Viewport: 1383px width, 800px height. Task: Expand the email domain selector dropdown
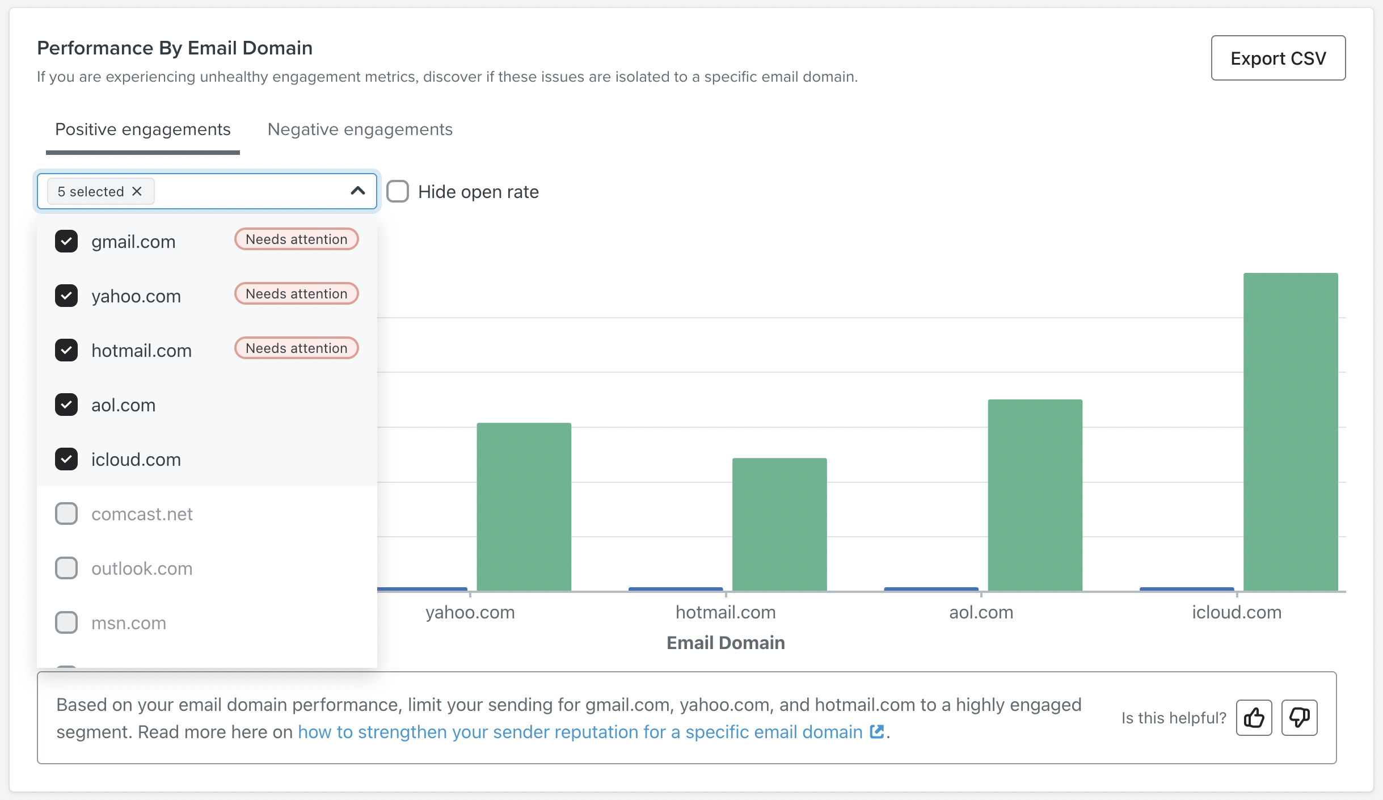click(359, 191)
